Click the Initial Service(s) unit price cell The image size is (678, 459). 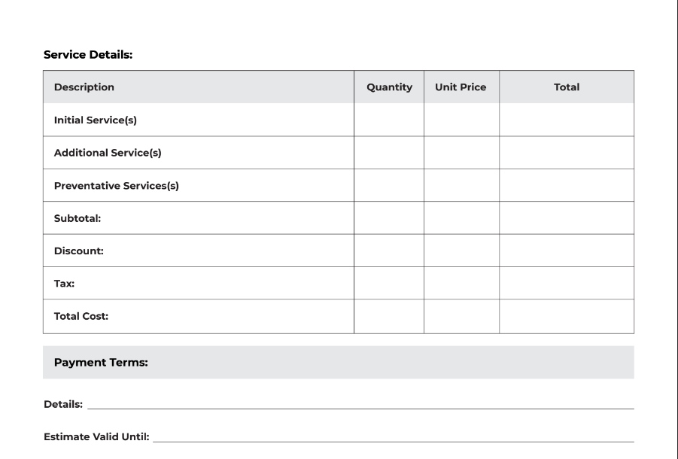click(x=461, y=120)
